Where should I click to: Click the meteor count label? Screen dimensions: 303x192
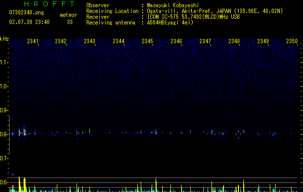68,15
